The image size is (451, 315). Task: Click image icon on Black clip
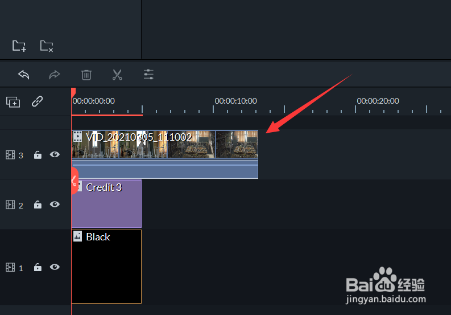78,236
